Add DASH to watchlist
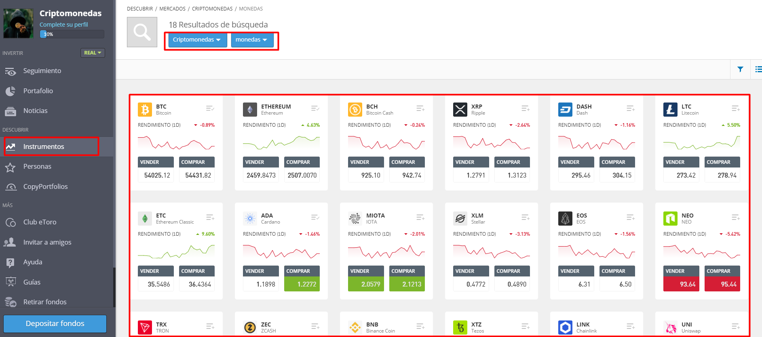The width and height of the screenshot is (762, 337). point(631,108)
